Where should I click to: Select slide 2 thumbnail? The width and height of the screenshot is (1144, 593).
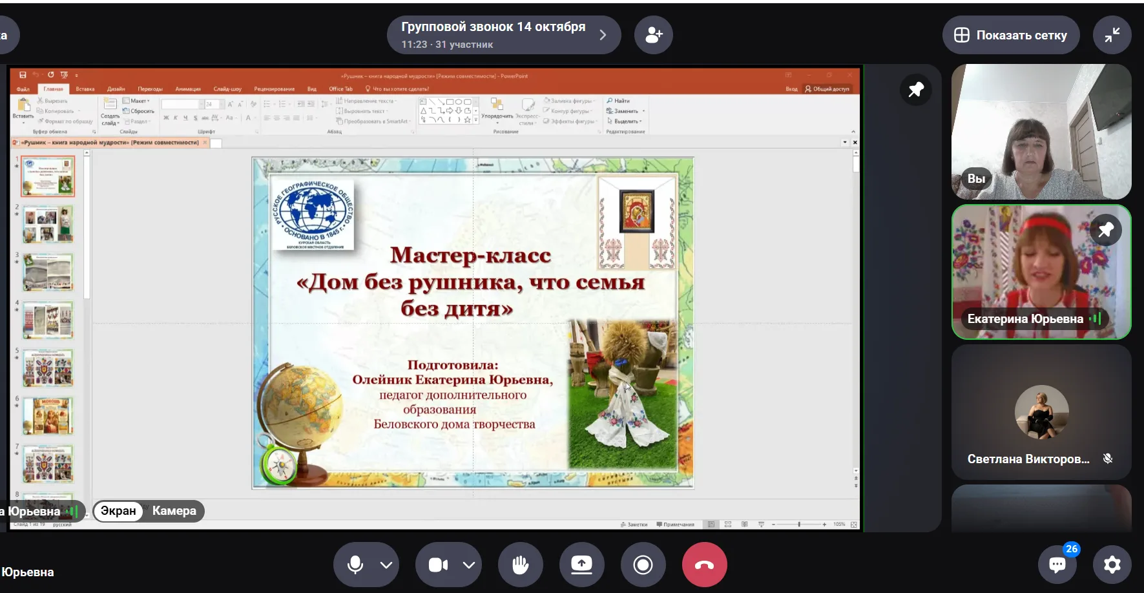click(48, 224)
